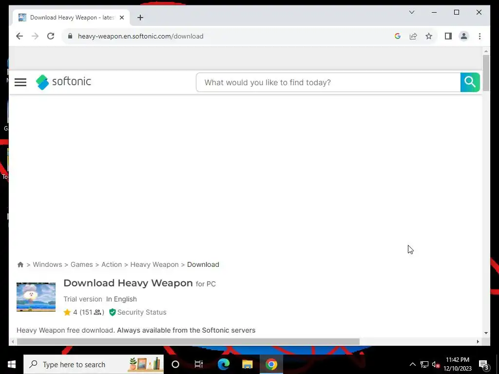This screenshot has width=499, height=374.
Task: Click the Security Status shield link
Action: tap(137, 312)
